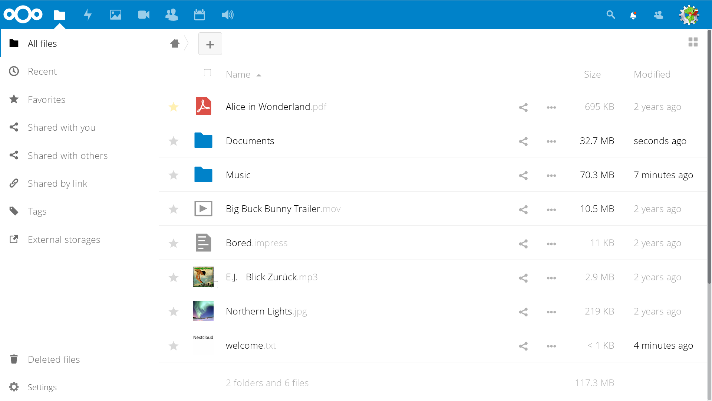This screenshot has width=712, height=401.
Task: Mark Documents folder as favorite
Action: (x=174, y=141)
